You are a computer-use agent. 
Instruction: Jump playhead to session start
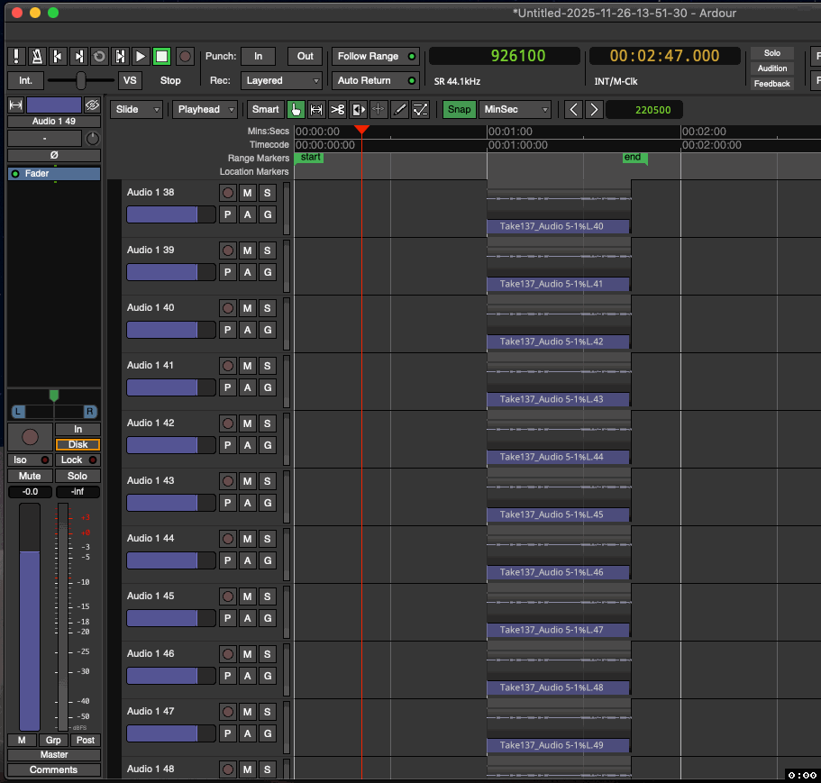click(x=58, y=56)
